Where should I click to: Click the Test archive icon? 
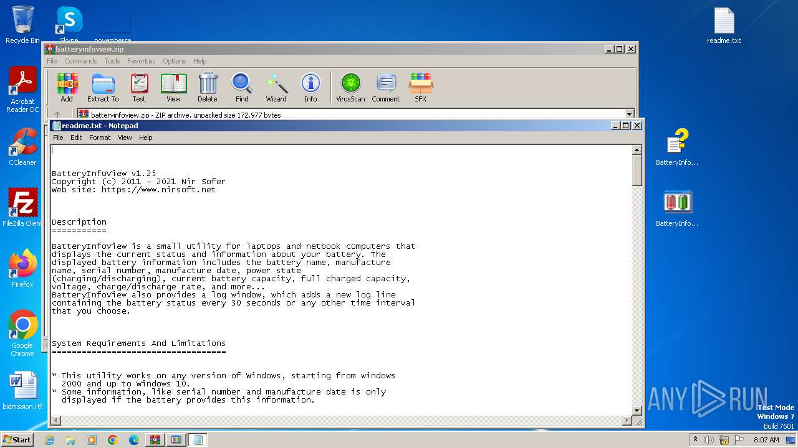click(x=139, y=87)
